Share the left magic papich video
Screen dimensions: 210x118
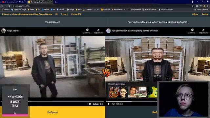click(98, 31)
